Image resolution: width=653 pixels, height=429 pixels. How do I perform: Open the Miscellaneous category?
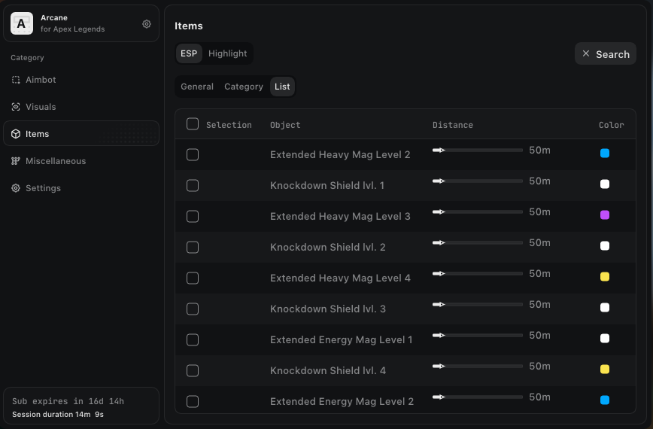pyautogui.click(x=55, y=161)
